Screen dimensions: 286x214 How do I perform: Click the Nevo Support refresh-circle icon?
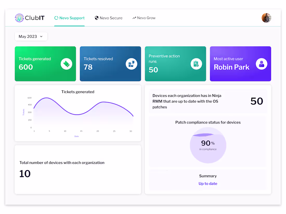(56, 18)
